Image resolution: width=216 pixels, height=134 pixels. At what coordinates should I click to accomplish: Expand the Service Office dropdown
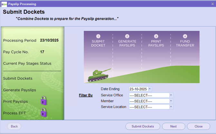pos(171,95)
